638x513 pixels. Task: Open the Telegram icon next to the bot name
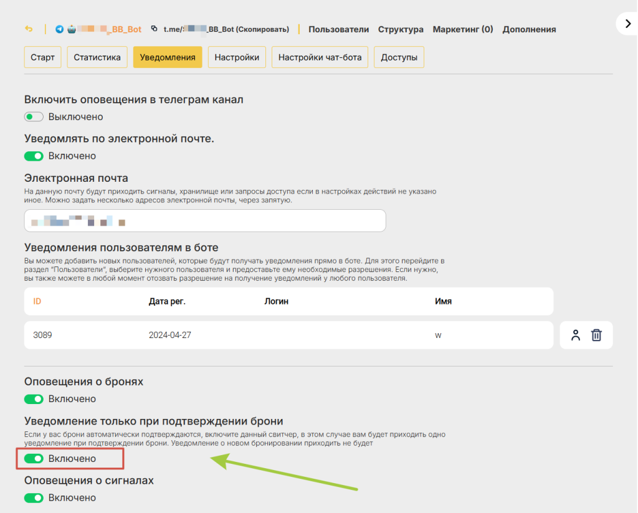point(60,29)
